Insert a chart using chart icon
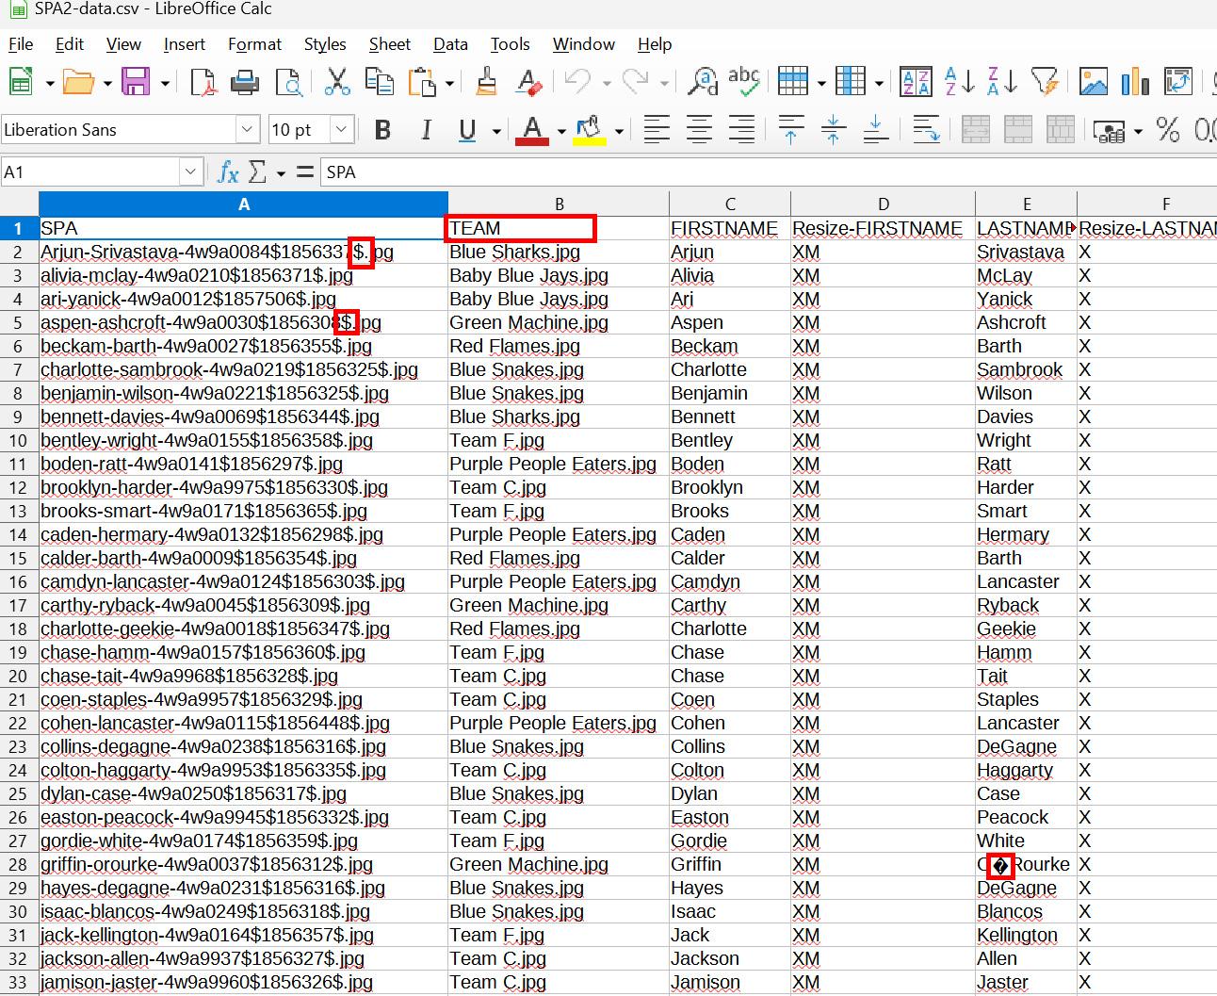1217x996 pixels. [1135, 83]
